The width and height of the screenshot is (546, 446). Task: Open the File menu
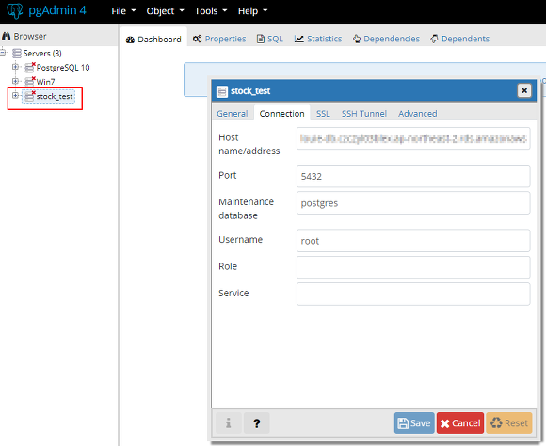click(x=123, y=11)
